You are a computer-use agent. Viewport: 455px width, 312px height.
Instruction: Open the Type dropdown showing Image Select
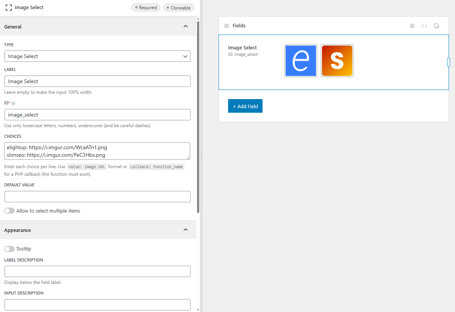(x=97, y=56)
